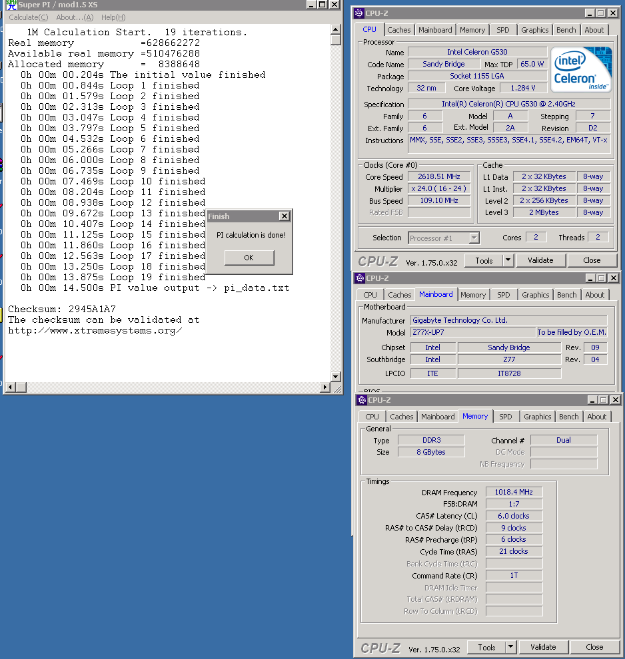Click the Intel Celeron G530 name field
Screen dimensions: 625x659
coord(477,52)
